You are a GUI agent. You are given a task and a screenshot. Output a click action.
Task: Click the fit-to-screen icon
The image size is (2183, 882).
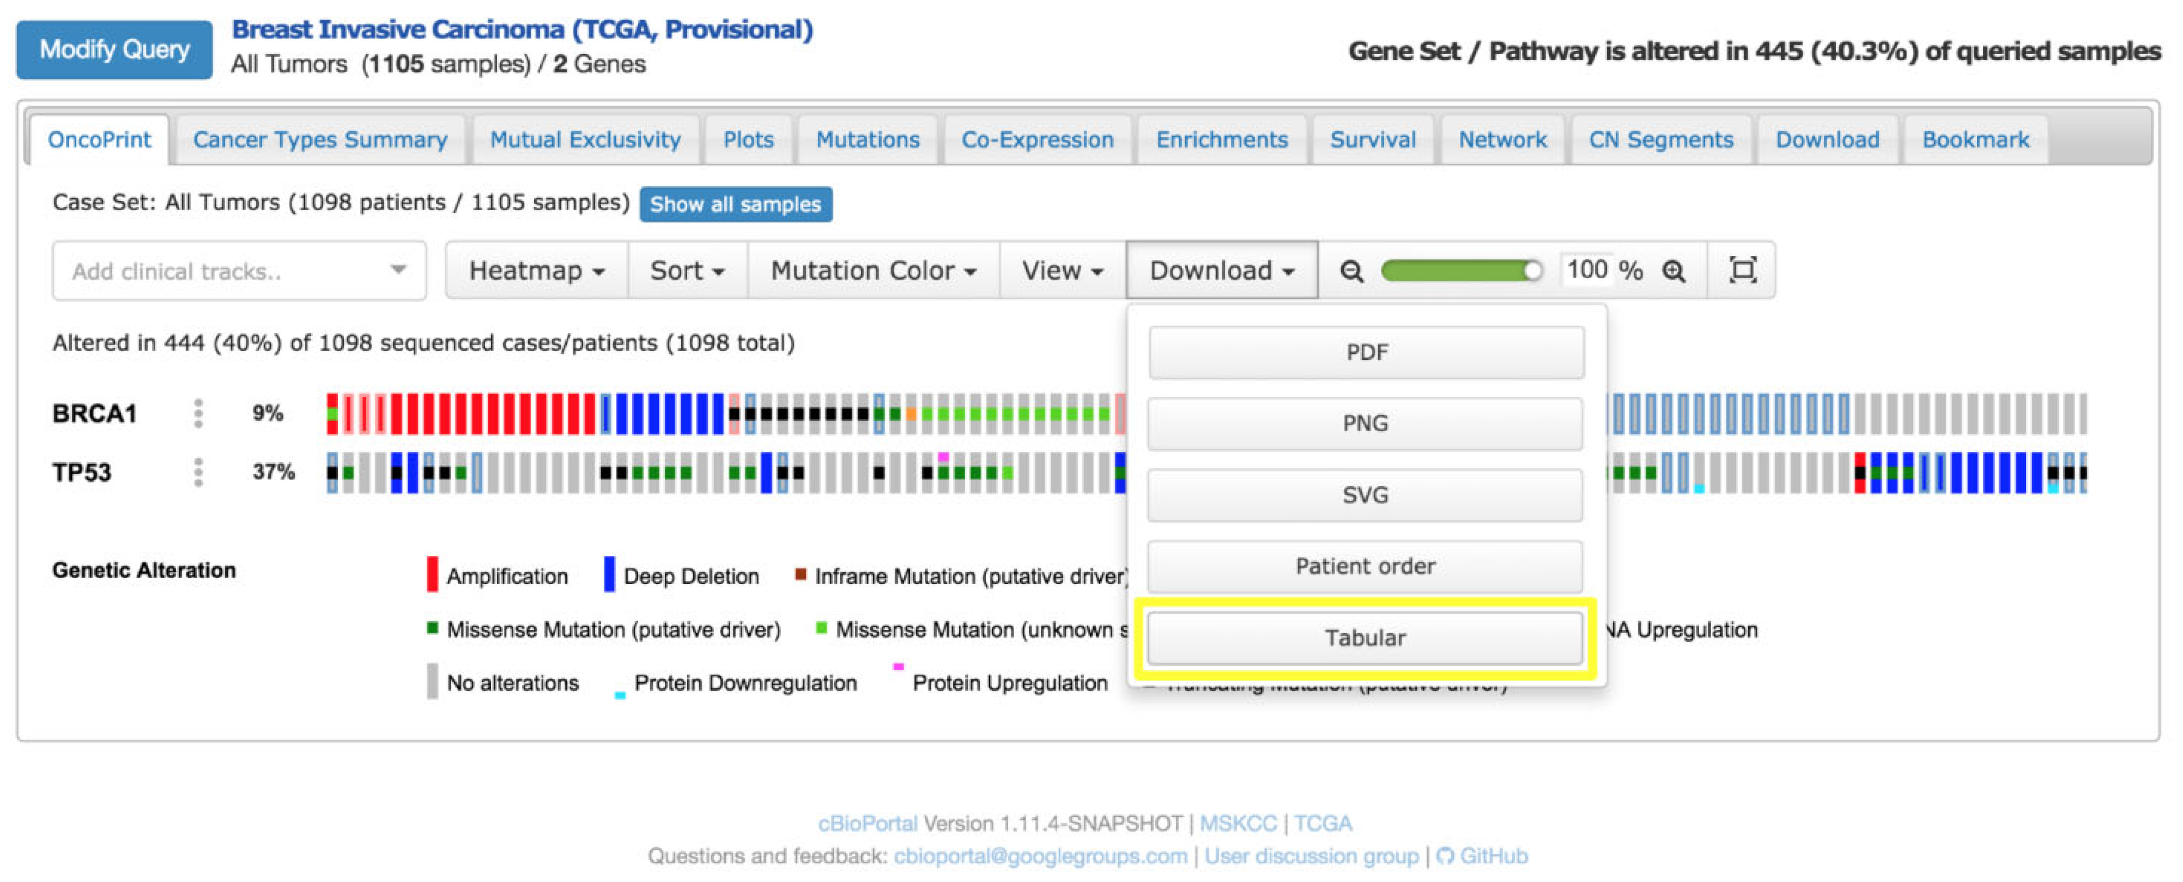pos(1742,270)
